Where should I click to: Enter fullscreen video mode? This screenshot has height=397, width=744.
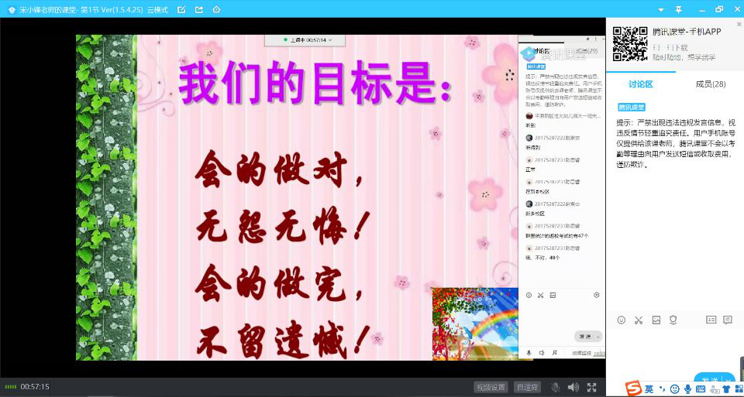tap(591, 387)
